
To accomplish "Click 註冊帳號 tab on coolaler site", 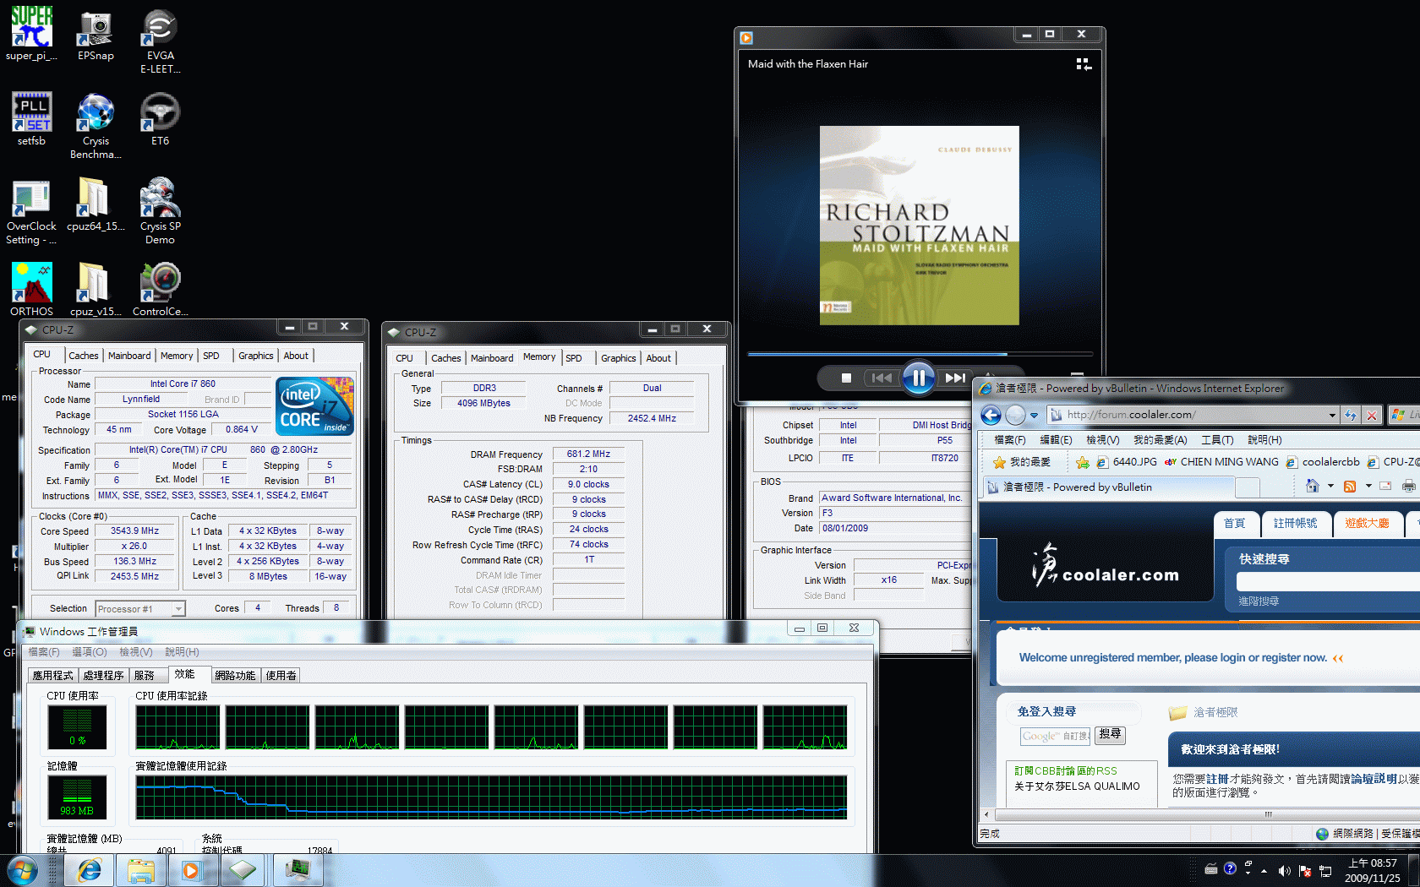I will pyautogui.click(x=1295, y=524).
